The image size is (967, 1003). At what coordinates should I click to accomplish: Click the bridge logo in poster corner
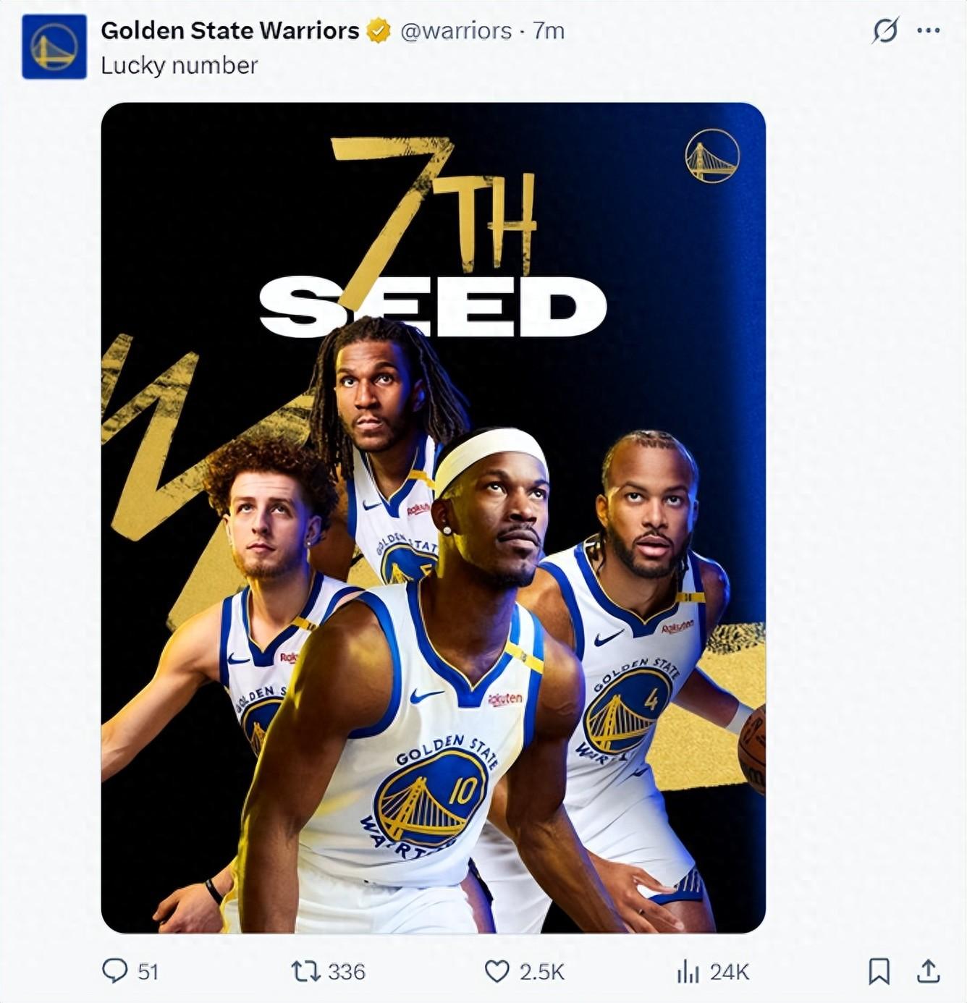tap(712, 156)
